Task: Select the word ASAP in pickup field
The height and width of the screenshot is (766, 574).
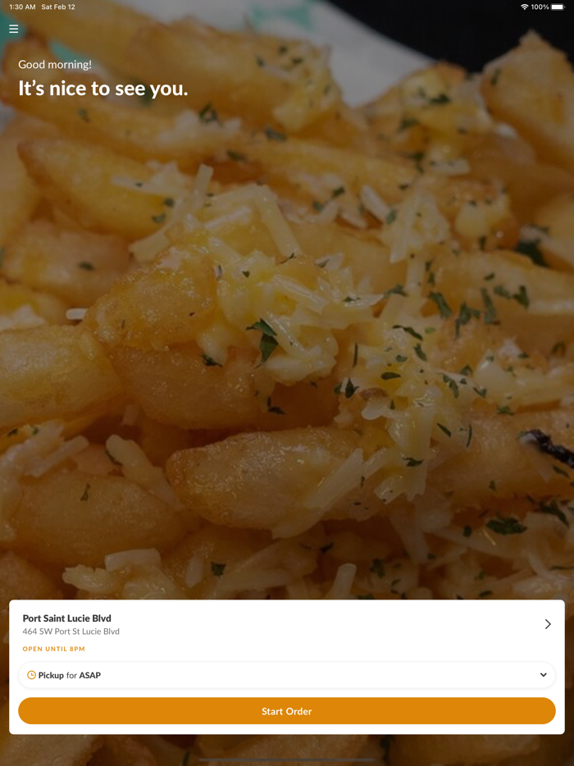Action: coord(90,675)
